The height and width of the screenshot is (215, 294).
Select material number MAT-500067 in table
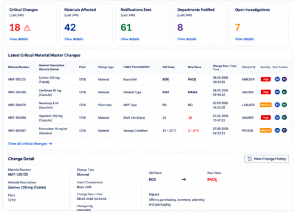point(17,131)
